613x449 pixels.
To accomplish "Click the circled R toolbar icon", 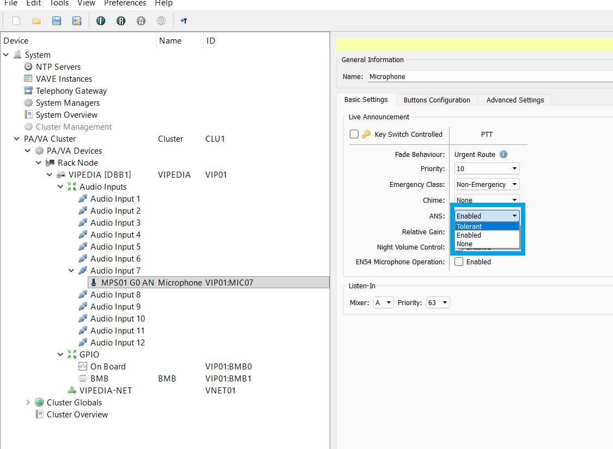I will click(x=121, y=21).
